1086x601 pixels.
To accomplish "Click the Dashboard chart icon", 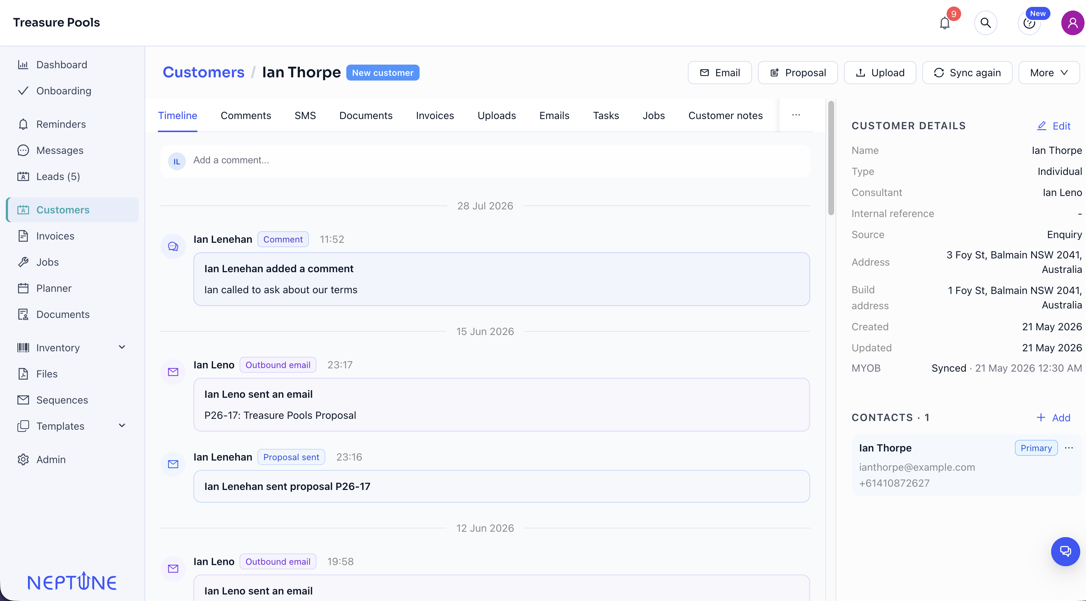I will [x=23, y=65].
